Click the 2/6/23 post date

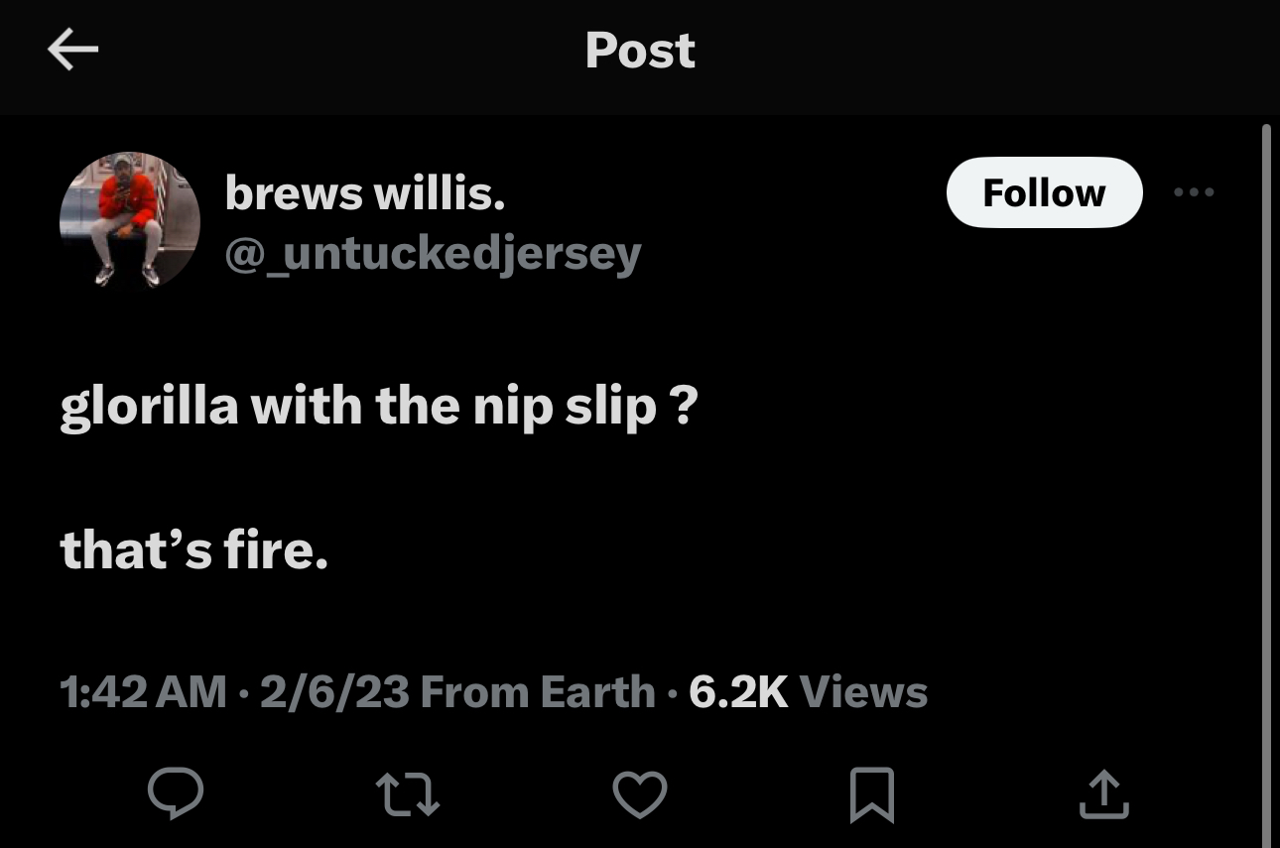[x=334, y=691]
